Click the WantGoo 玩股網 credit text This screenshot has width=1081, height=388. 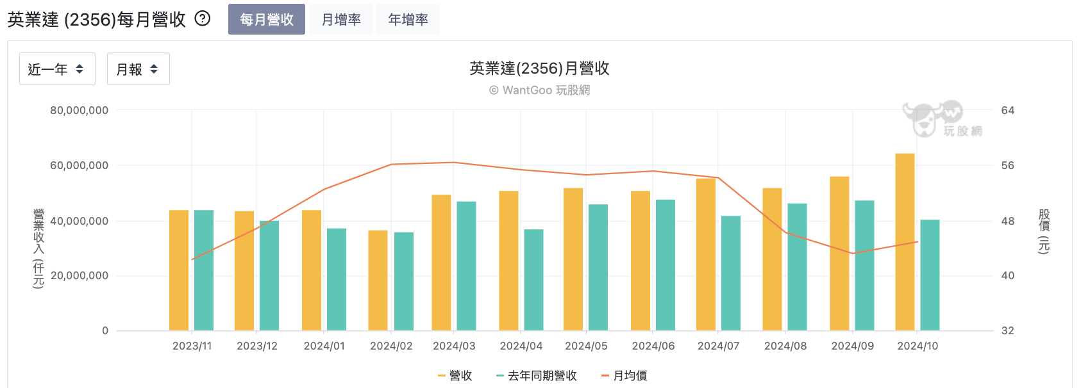pos(539,90)
